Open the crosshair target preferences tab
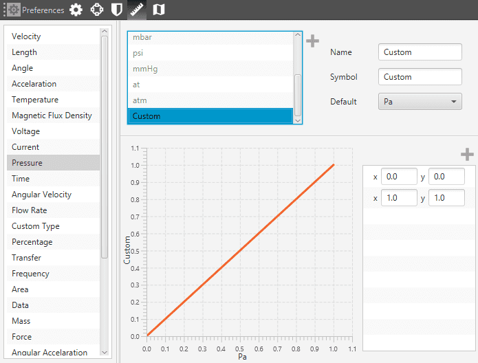The width and height of the screenshot is (478, 363). pos(97,10)
